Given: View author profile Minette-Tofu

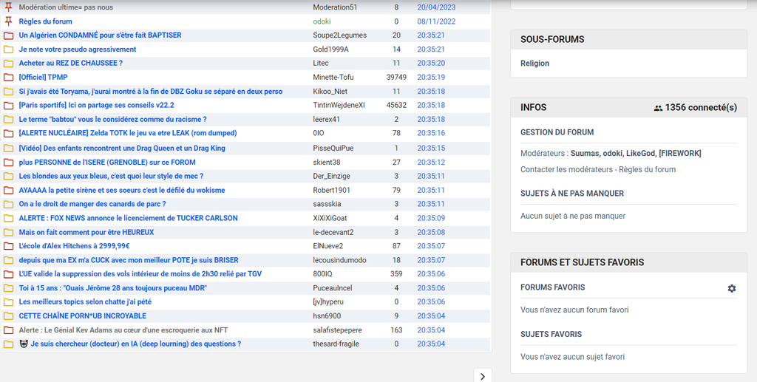Looking at the screenshot, I should [333, 78].
